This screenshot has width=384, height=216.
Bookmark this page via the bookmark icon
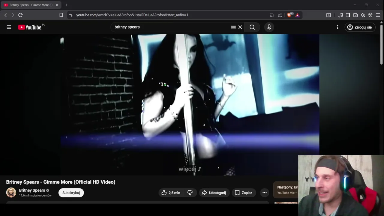tap(61, 15)
